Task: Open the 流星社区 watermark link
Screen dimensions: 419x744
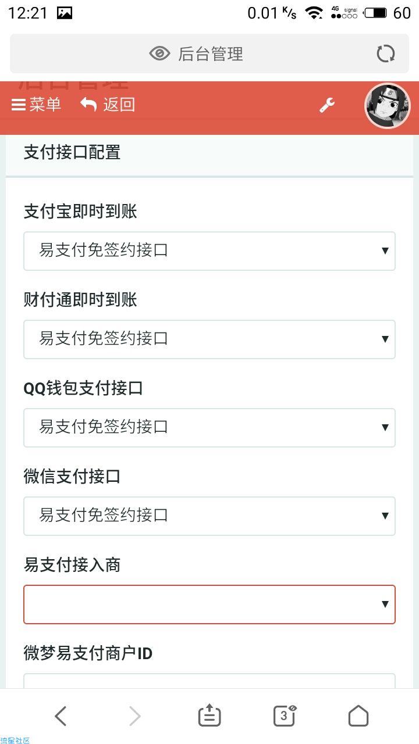Action: 15,740
